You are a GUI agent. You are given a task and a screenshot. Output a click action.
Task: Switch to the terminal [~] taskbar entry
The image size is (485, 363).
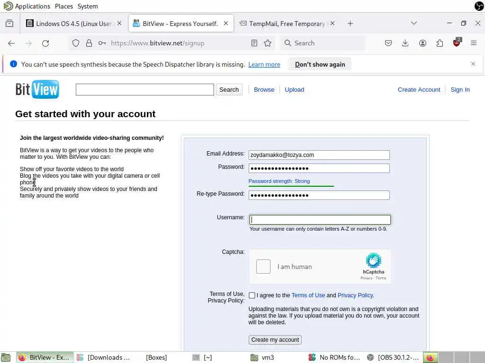[x=203, y=357]
